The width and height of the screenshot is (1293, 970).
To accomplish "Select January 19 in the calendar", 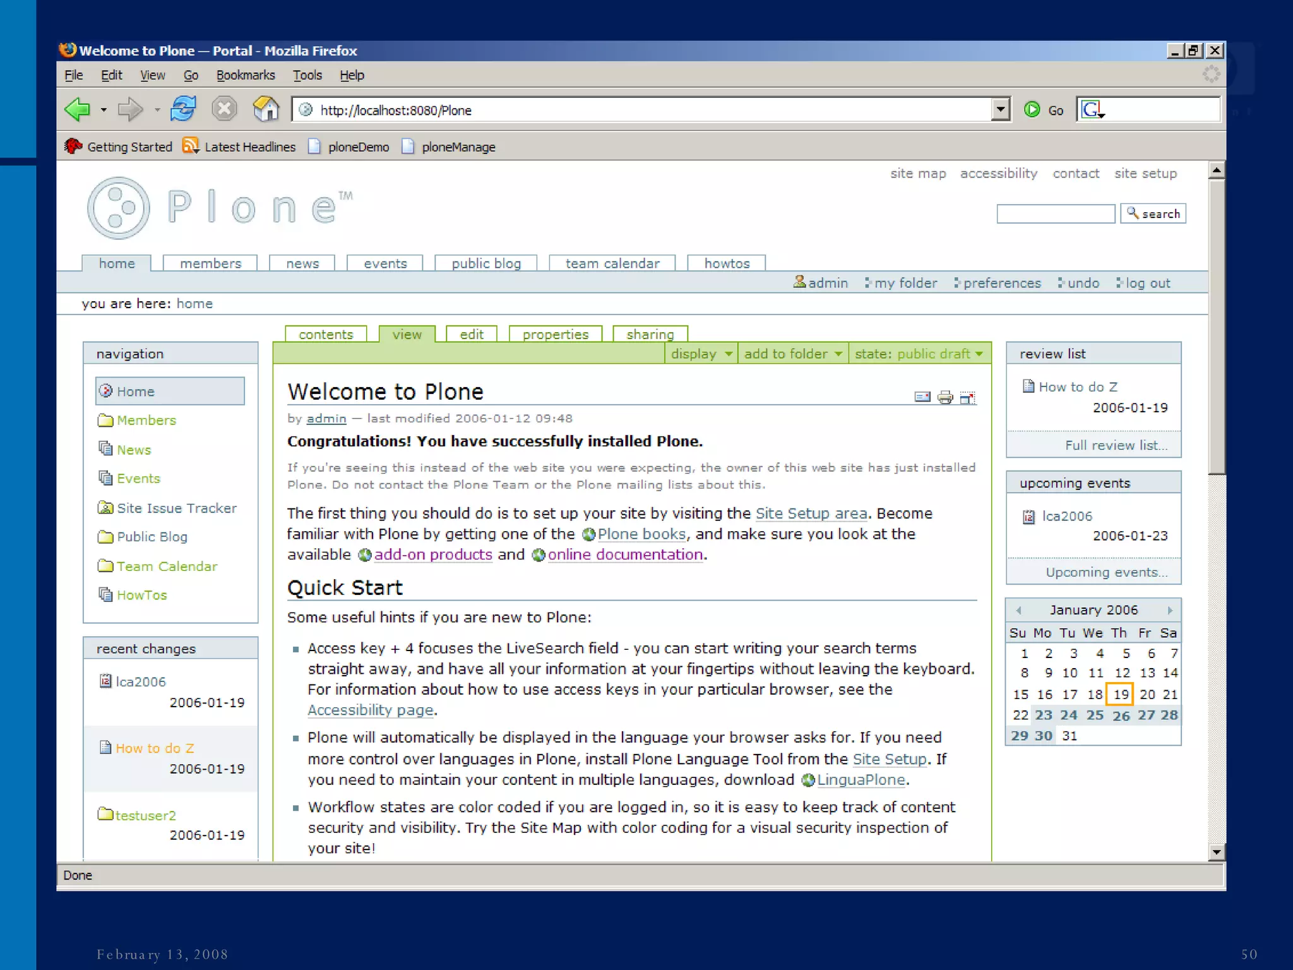I will [1121, 695].
